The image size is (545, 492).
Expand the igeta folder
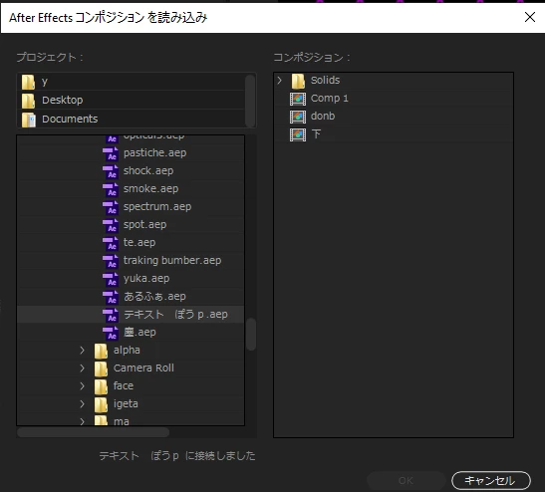coord(82,403)
